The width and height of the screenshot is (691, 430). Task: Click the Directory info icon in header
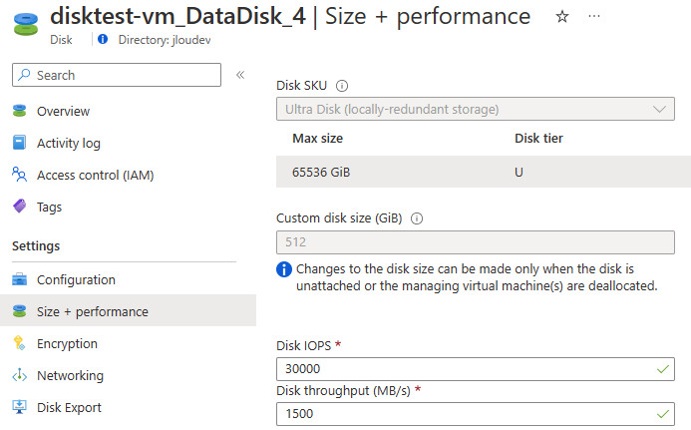point(103,39)
